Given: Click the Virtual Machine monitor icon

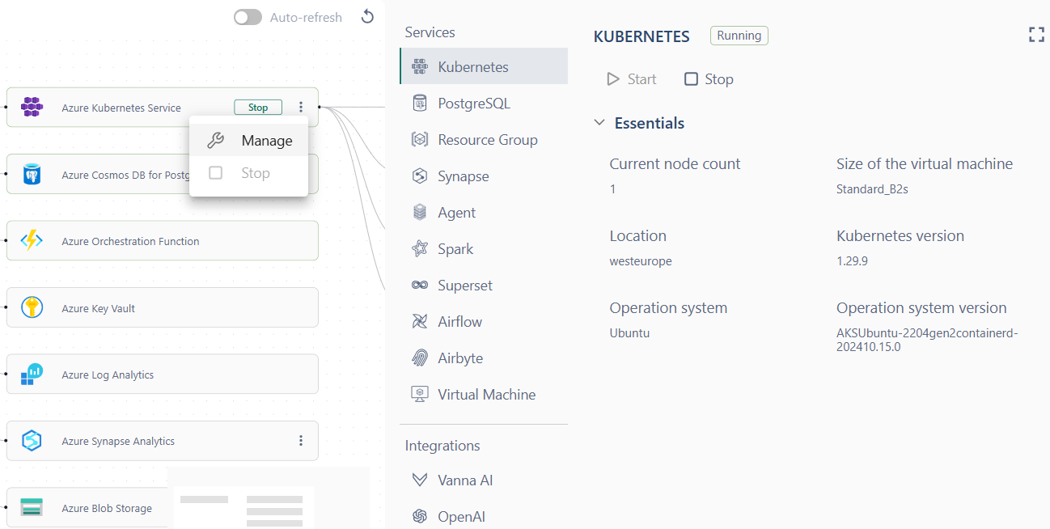Looking at the screenshot, I should click(x=420, y=394).
